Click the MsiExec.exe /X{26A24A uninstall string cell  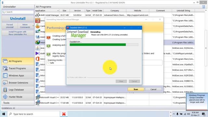(183, 48)
